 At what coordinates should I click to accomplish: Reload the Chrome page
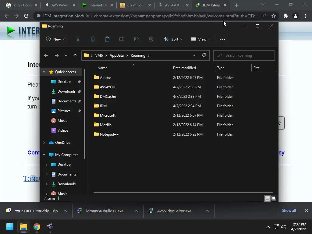click(x=26, y=16)
